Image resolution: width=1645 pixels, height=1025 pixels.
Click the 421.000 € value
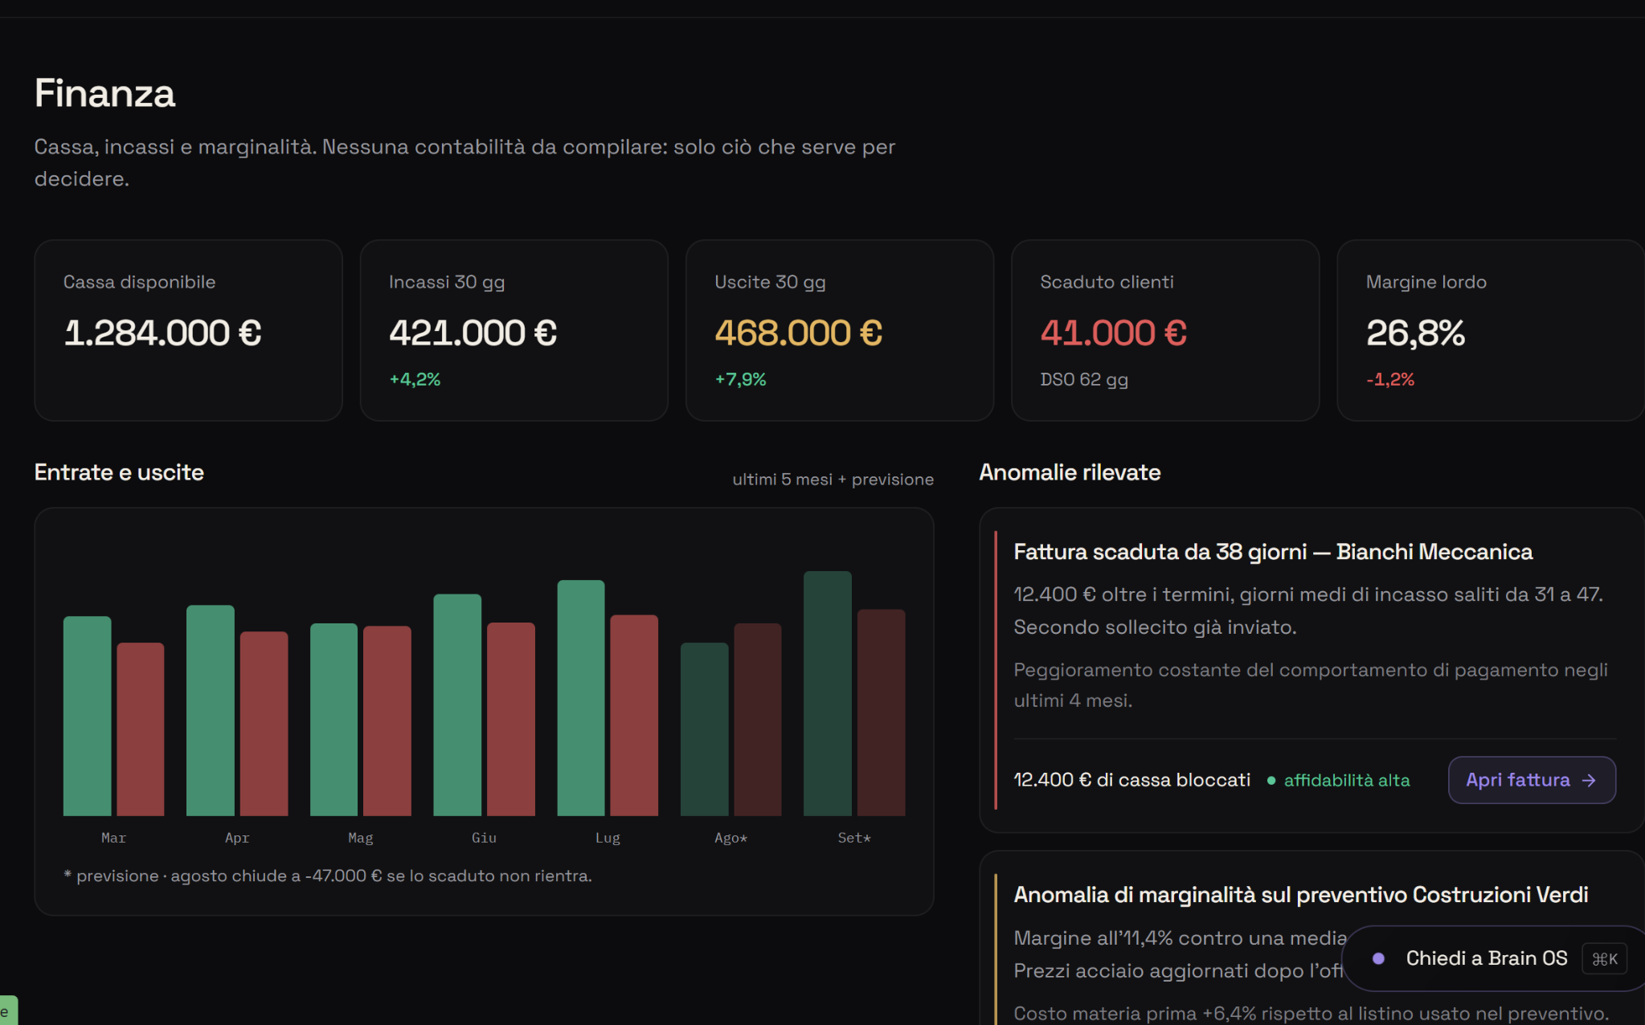tap(473, 333)
